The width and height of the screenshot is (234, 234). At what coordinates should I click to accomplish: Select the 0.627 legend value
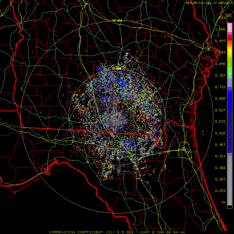[220, 110]
